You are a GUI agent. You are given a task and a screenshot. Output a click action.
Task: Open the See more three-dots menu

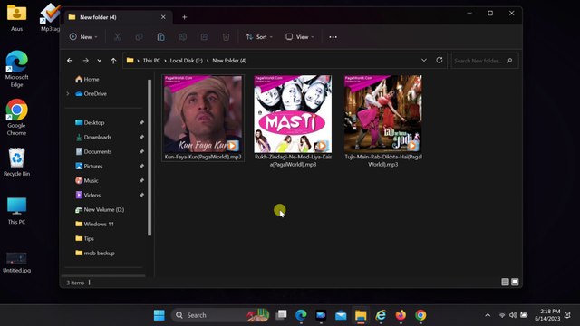point(333,37)
